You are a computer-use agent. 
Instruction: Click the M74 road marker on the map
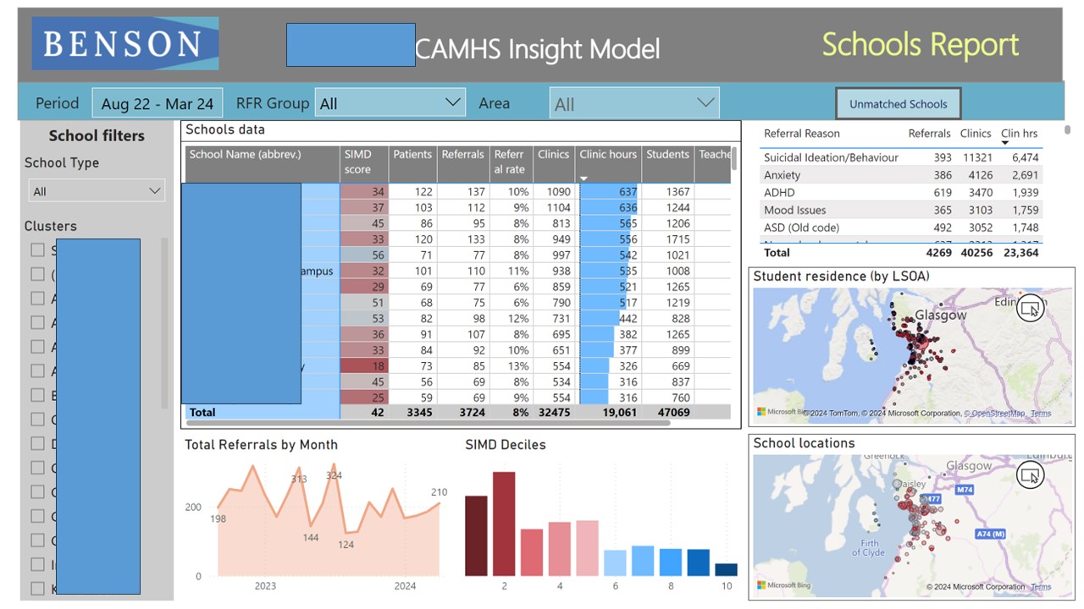coord(965,490)
